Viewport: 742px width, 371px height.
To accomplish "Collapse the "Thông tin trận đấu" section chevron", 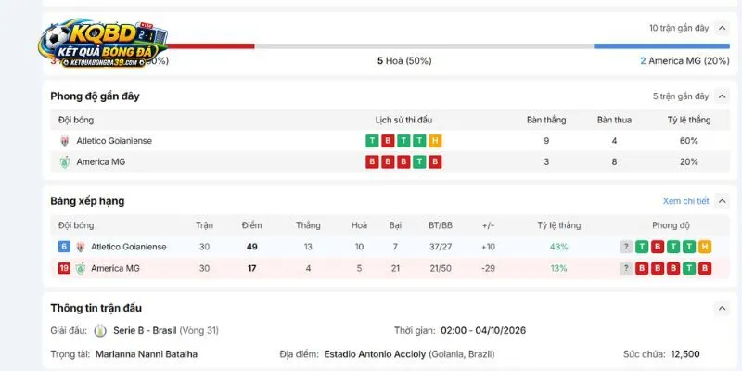I will 722,309.
